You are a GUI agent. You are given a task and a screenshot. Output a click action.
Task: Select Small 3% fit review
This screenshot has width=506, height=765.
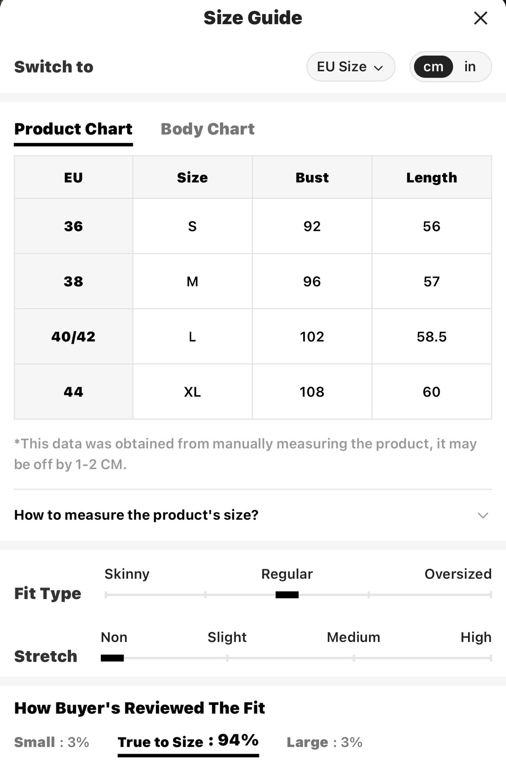(x=51, y=742)
